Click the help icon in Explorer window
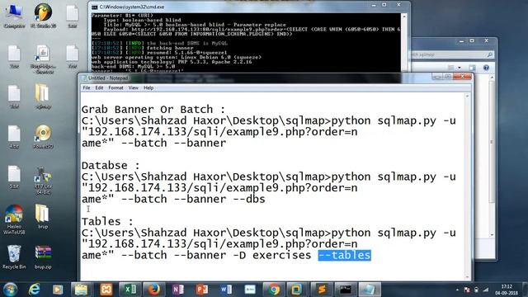528x297 pixels. (x=486, y=68)
